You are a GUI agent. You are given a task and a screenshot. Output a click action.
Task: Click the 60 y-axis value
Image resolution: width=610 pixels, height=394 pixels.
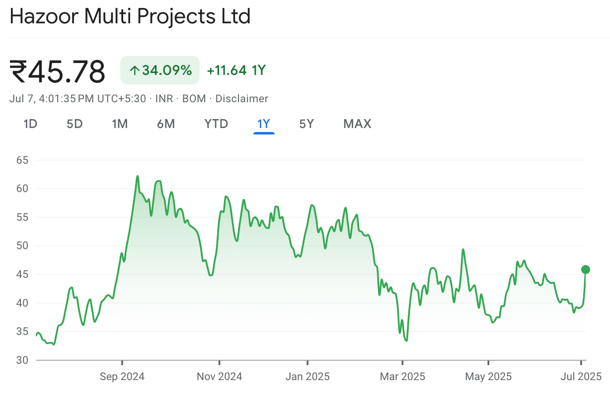point(22,189)
